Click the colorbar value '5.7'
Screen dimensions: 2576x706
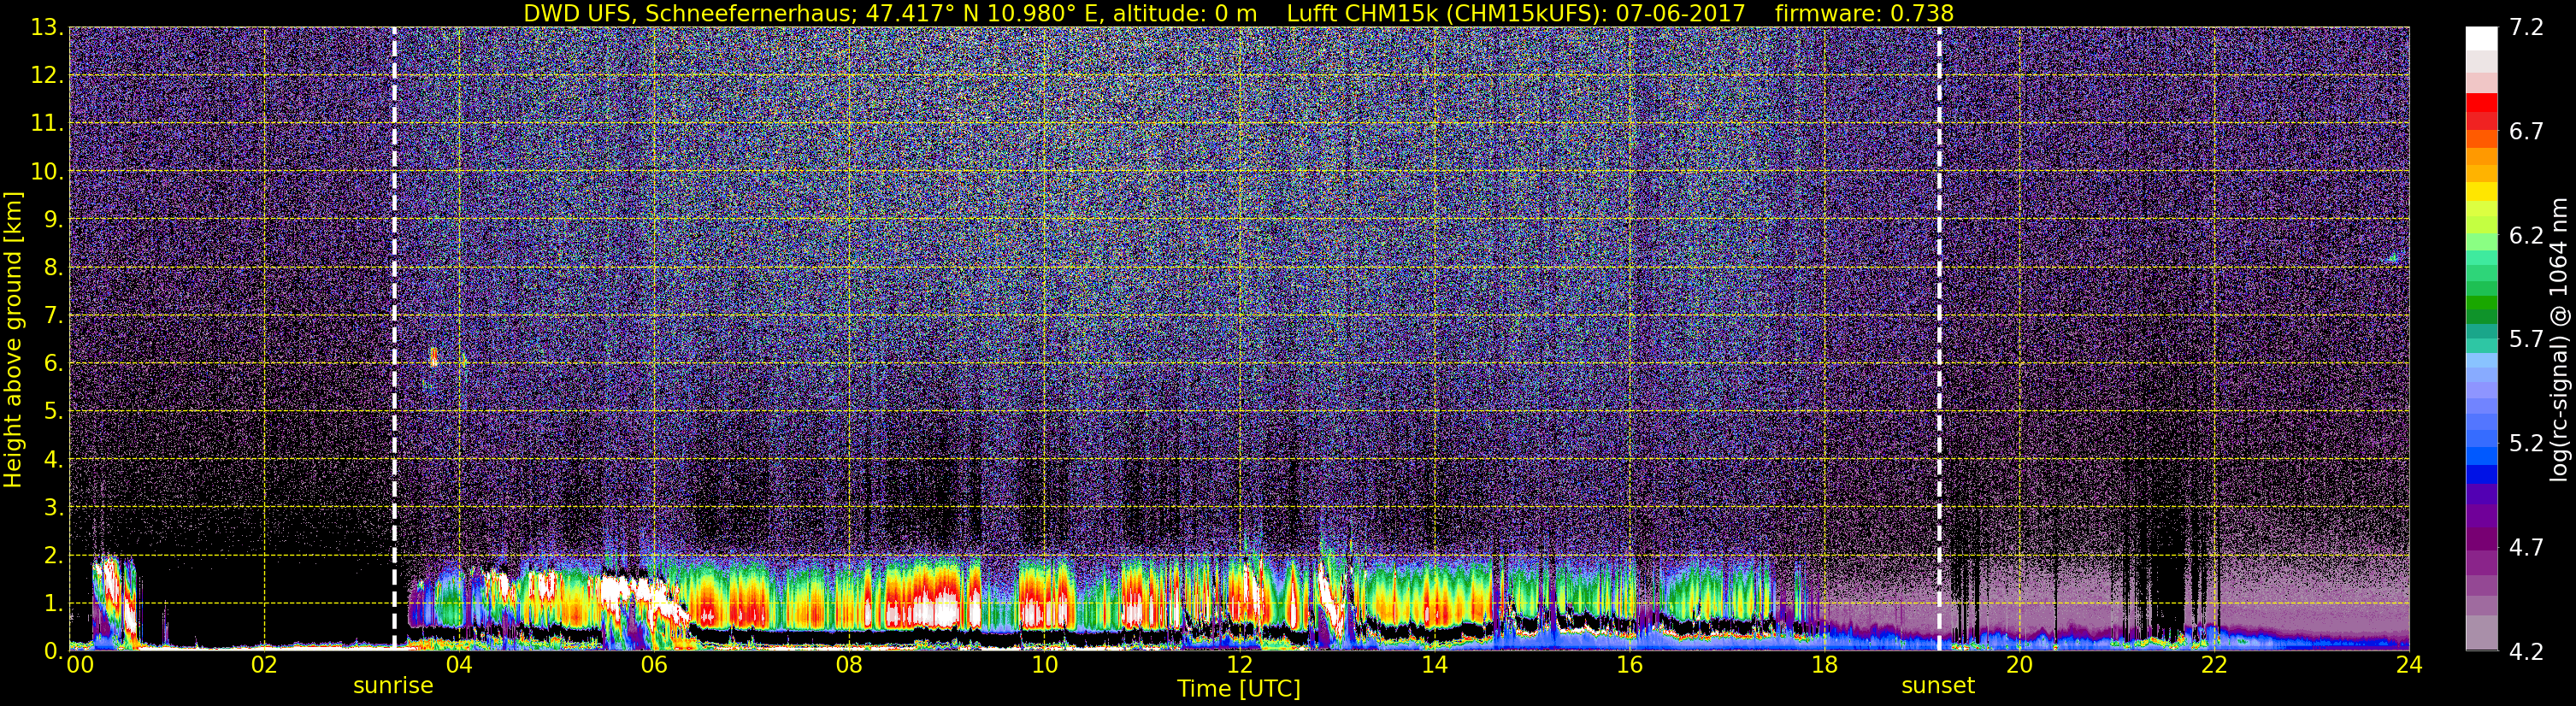pyautogui.click(x=2526, y=340)
